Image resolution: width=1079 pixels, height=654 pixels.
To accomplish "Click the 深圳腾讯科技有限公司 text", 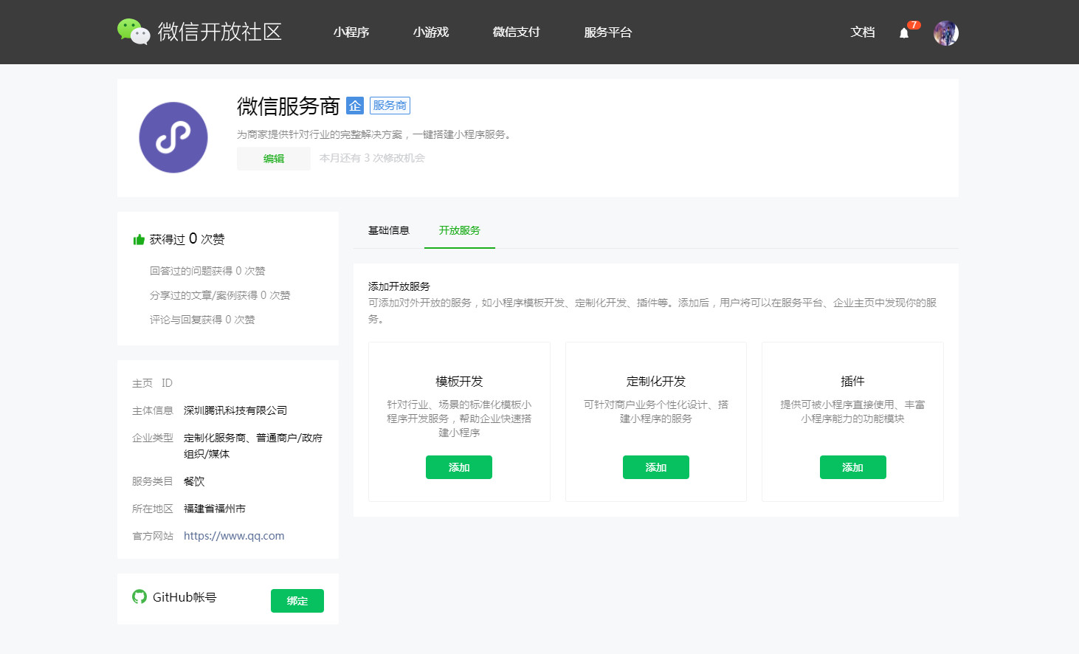I will coord(235,410).
